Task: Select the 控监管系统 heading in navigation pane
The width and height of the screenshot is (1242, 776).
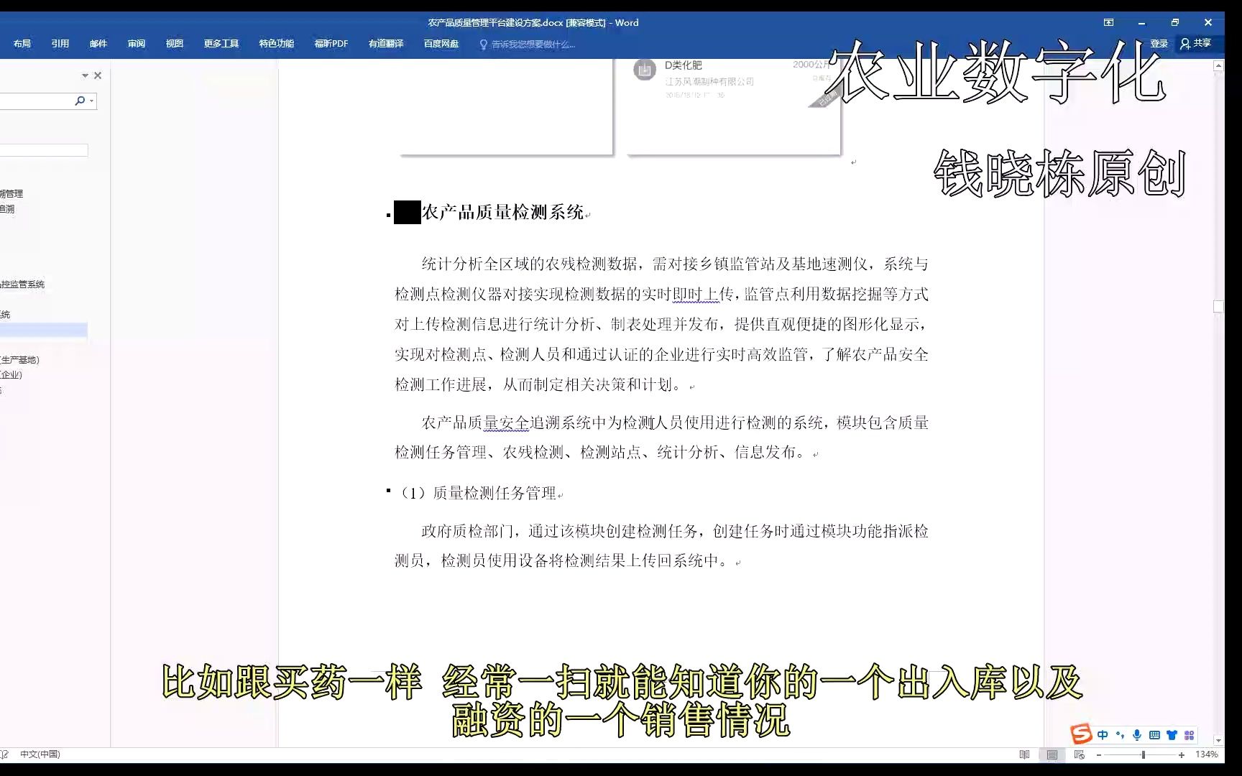Action: pos(22,285)
